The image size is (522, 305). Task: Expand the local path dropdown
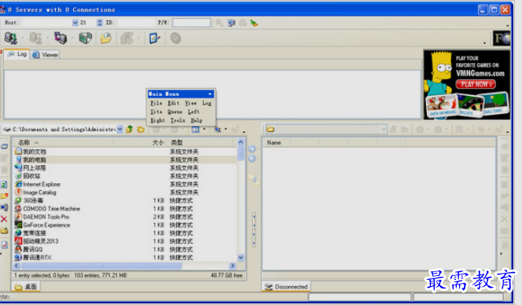click(119, 129)
